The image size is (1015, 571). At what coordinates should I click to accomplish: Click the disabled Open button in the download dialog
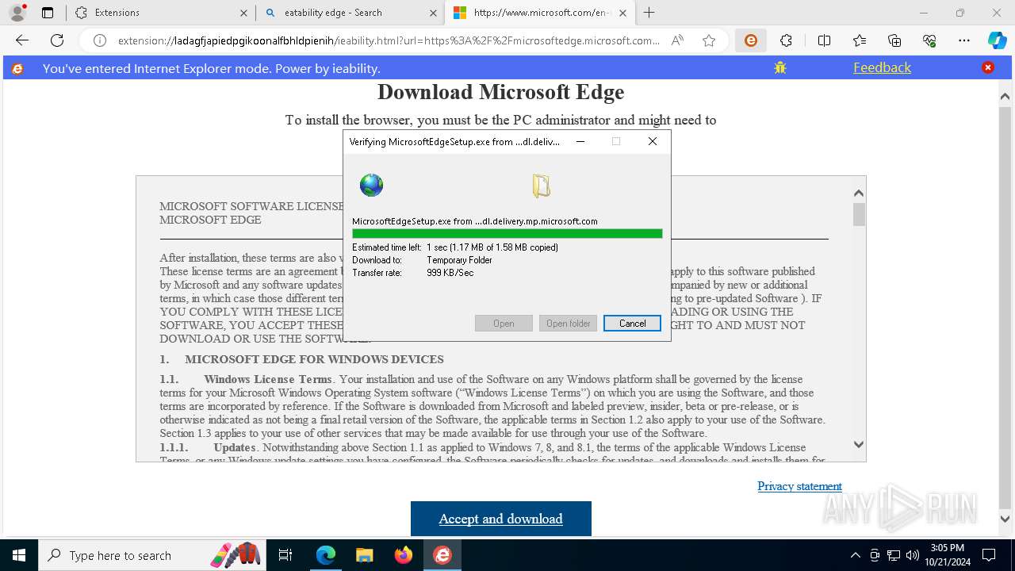504,323
